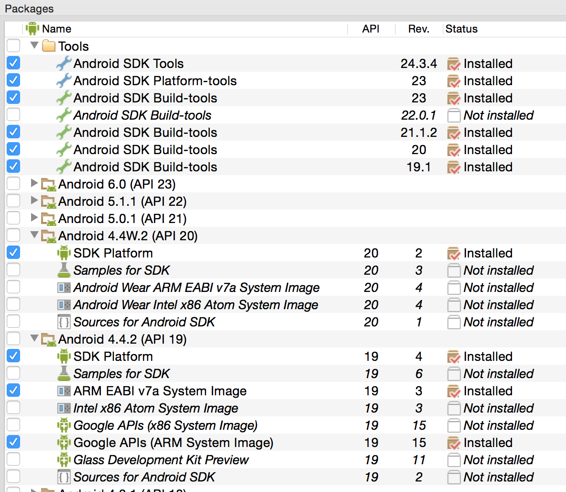The image size is (566, 492).
Task: Click the wrench icon for Android SDK Tools
Action: [x=64, y=64]
